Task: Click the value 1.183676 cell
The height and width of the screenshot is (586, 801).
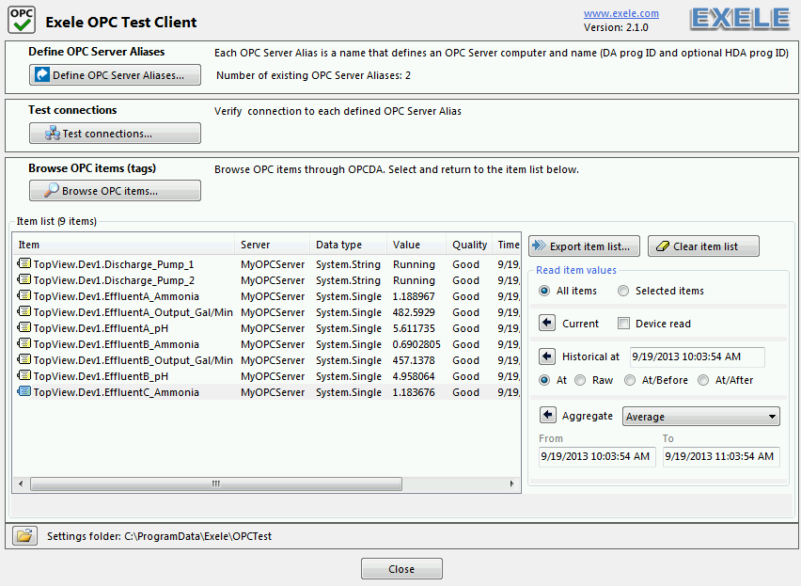Action: point(414,392)
